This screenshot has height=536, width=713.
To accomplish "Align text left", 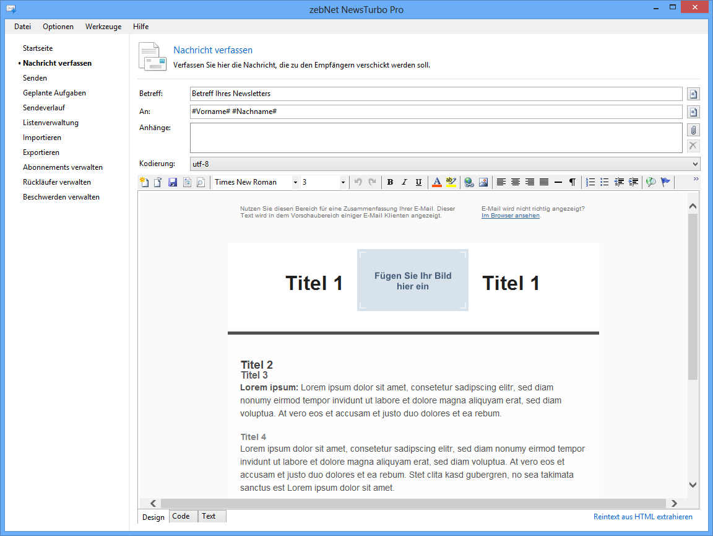I will [x=501, y=182].
